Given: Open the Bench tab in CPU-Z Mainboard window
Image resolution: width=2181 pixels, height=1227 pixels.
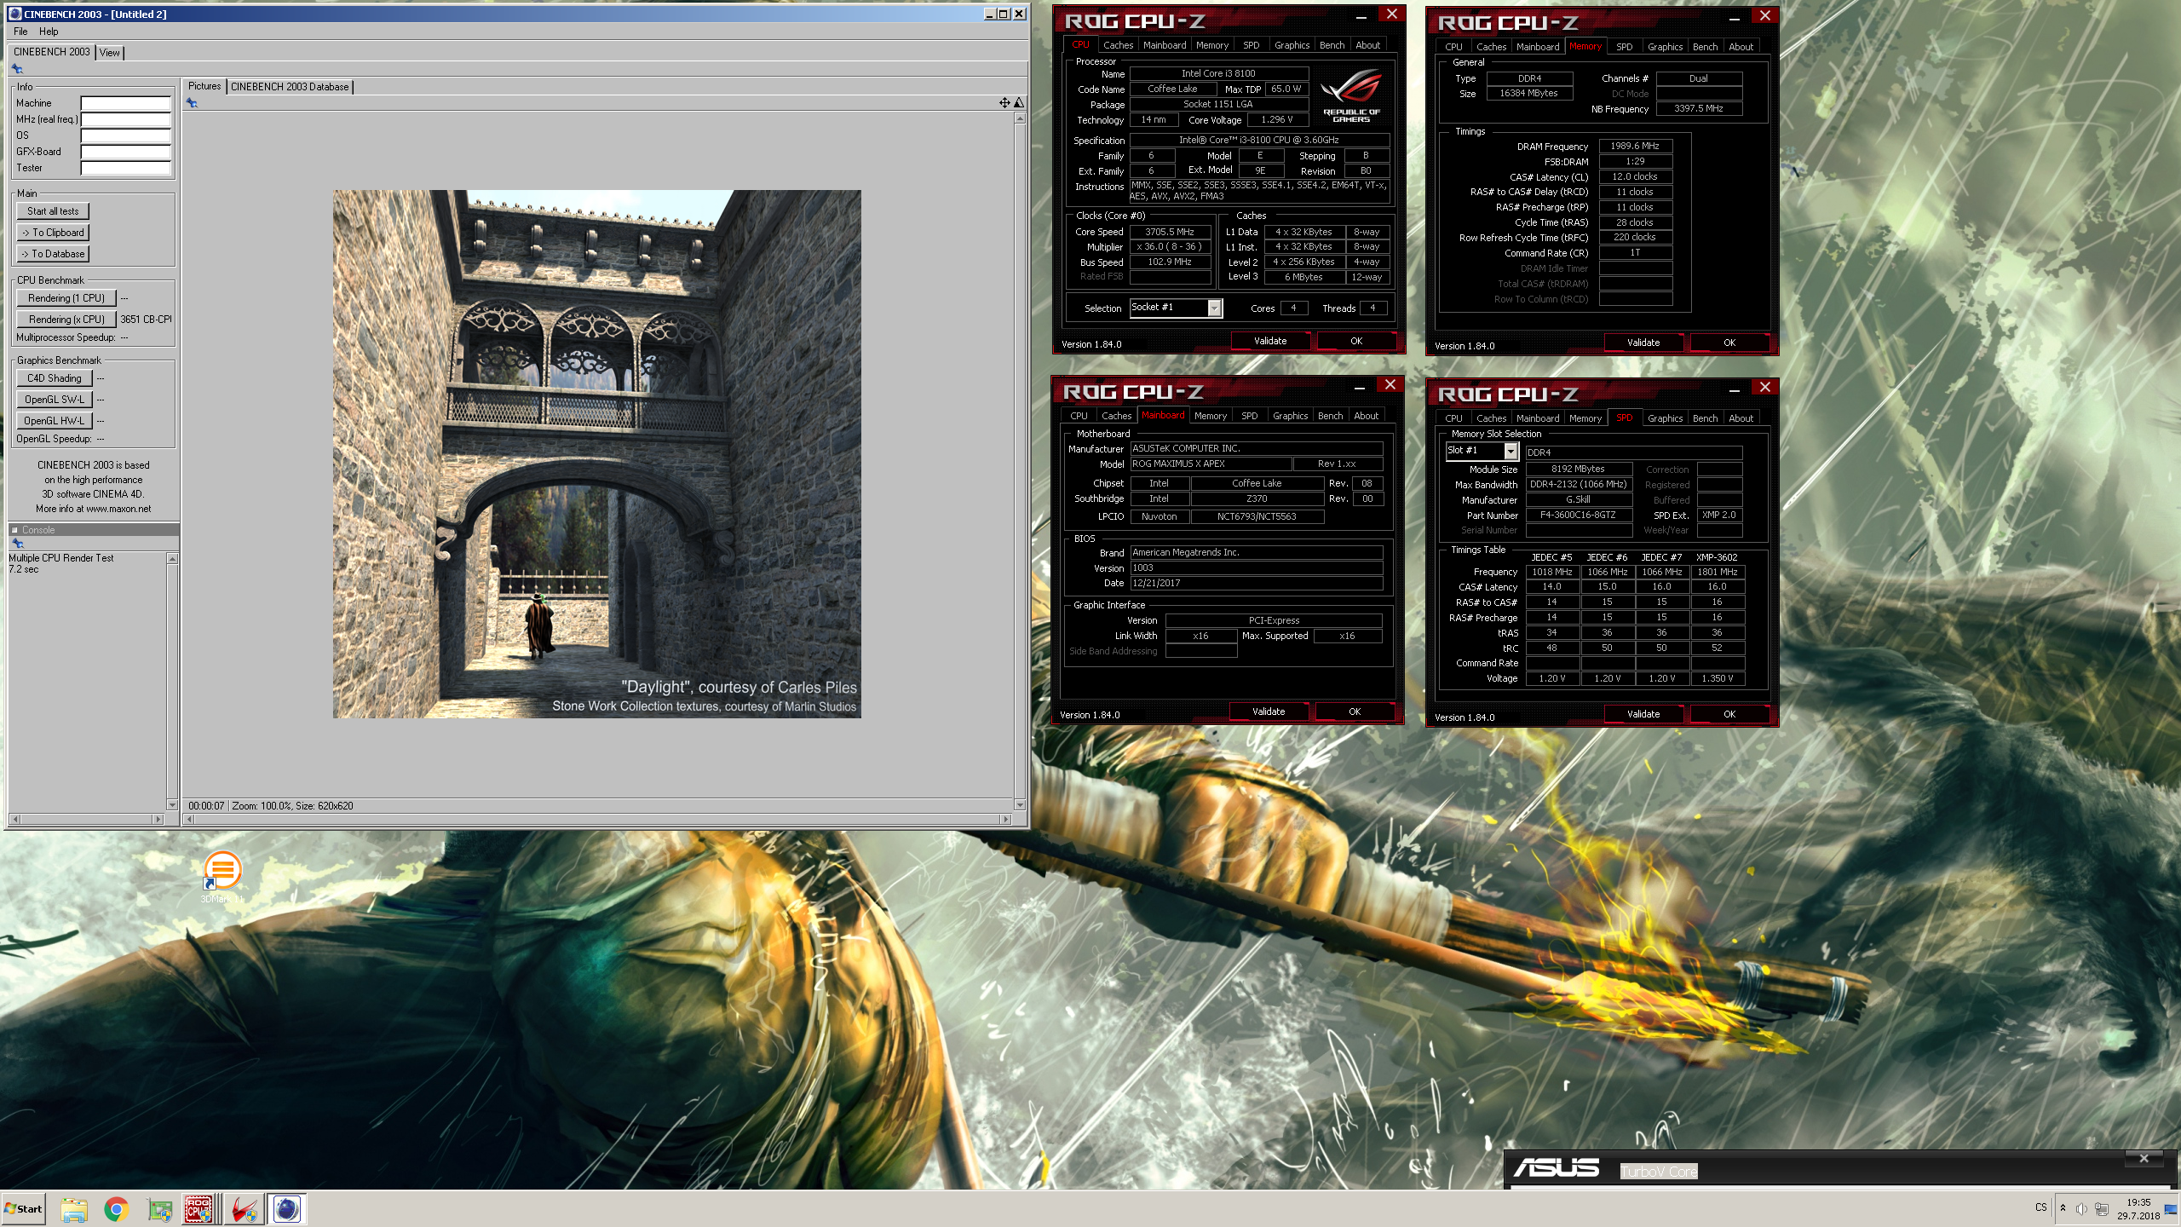Looking at the screenshot, I should click(1330, 416).
